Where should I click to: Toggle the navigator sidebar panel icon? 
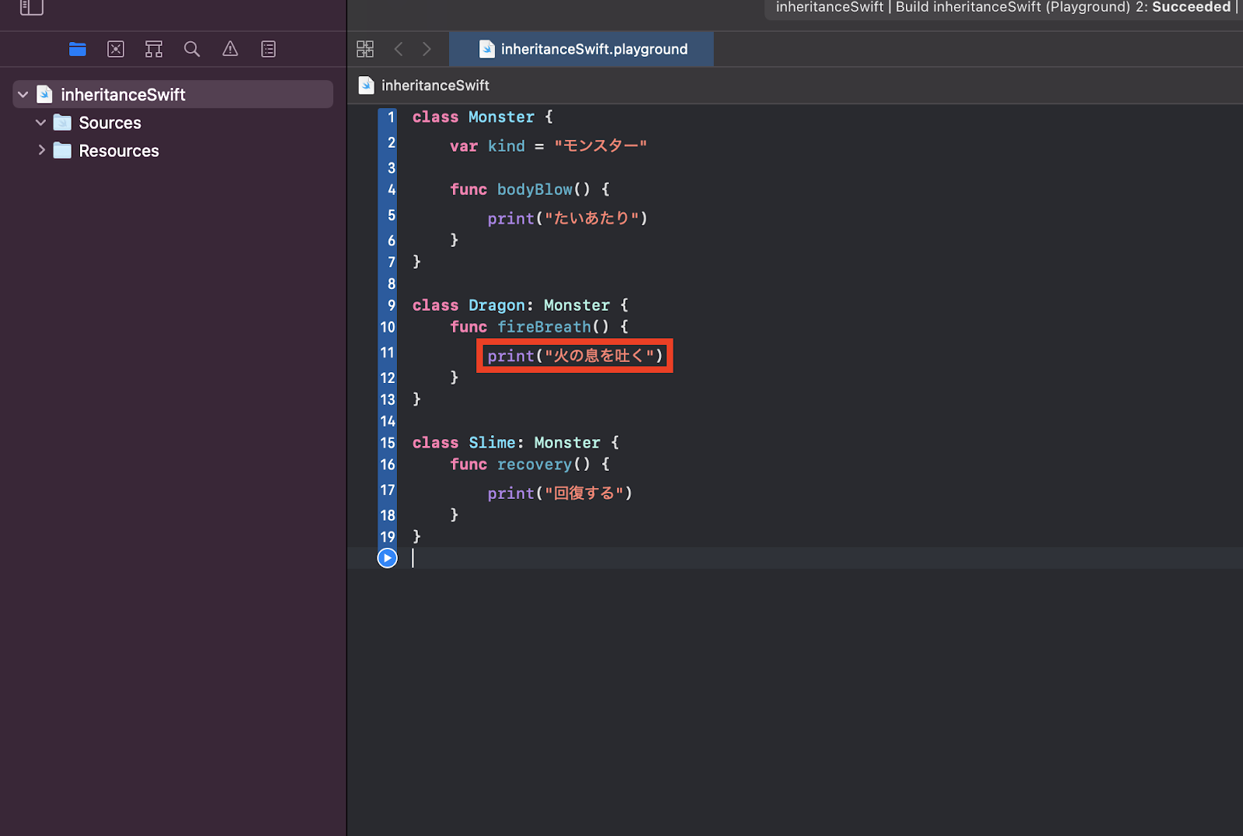coord(31,7)
